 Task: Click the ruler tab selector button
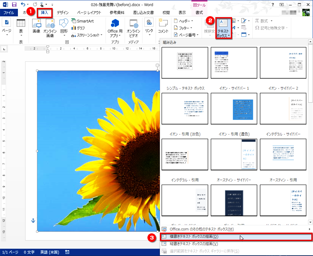coord(4,49)
